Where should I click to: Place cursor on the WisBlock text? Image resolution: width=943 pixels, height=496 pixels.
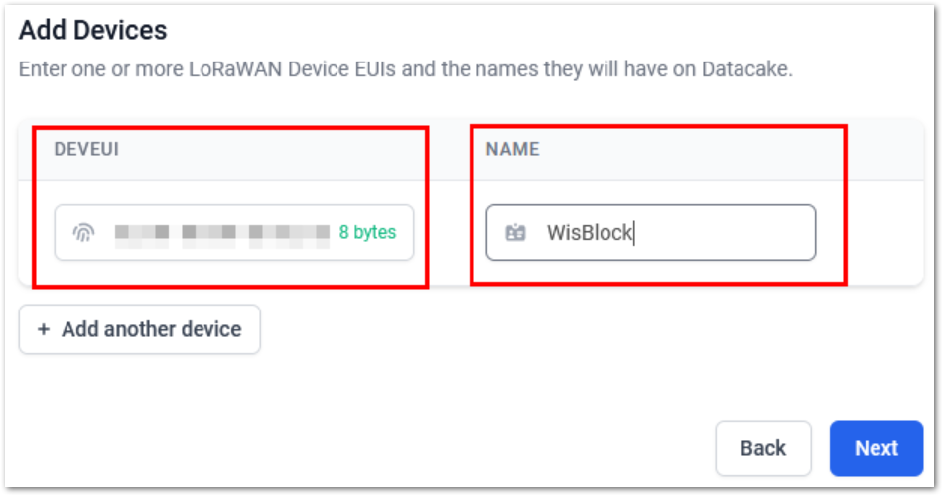coord(590,233)
